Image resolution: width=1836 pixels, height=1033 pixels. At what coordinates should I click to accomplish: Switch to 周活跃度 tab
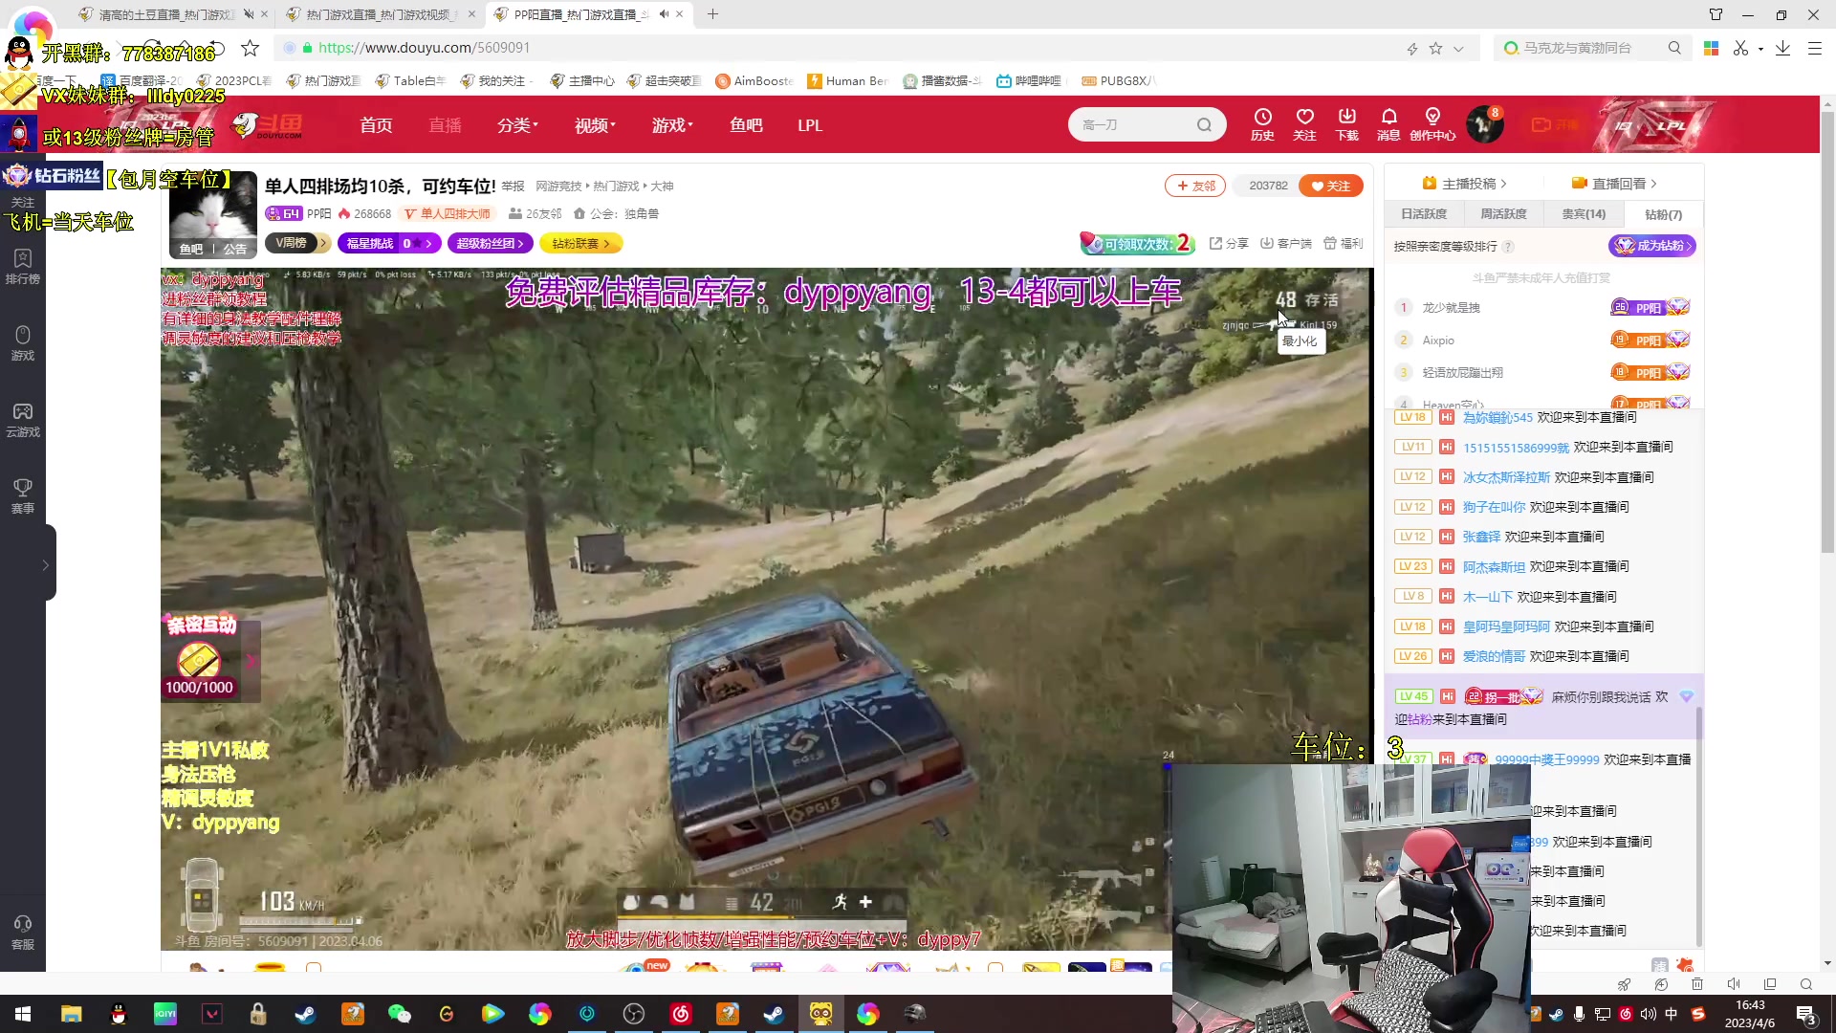pos(1503,214)
